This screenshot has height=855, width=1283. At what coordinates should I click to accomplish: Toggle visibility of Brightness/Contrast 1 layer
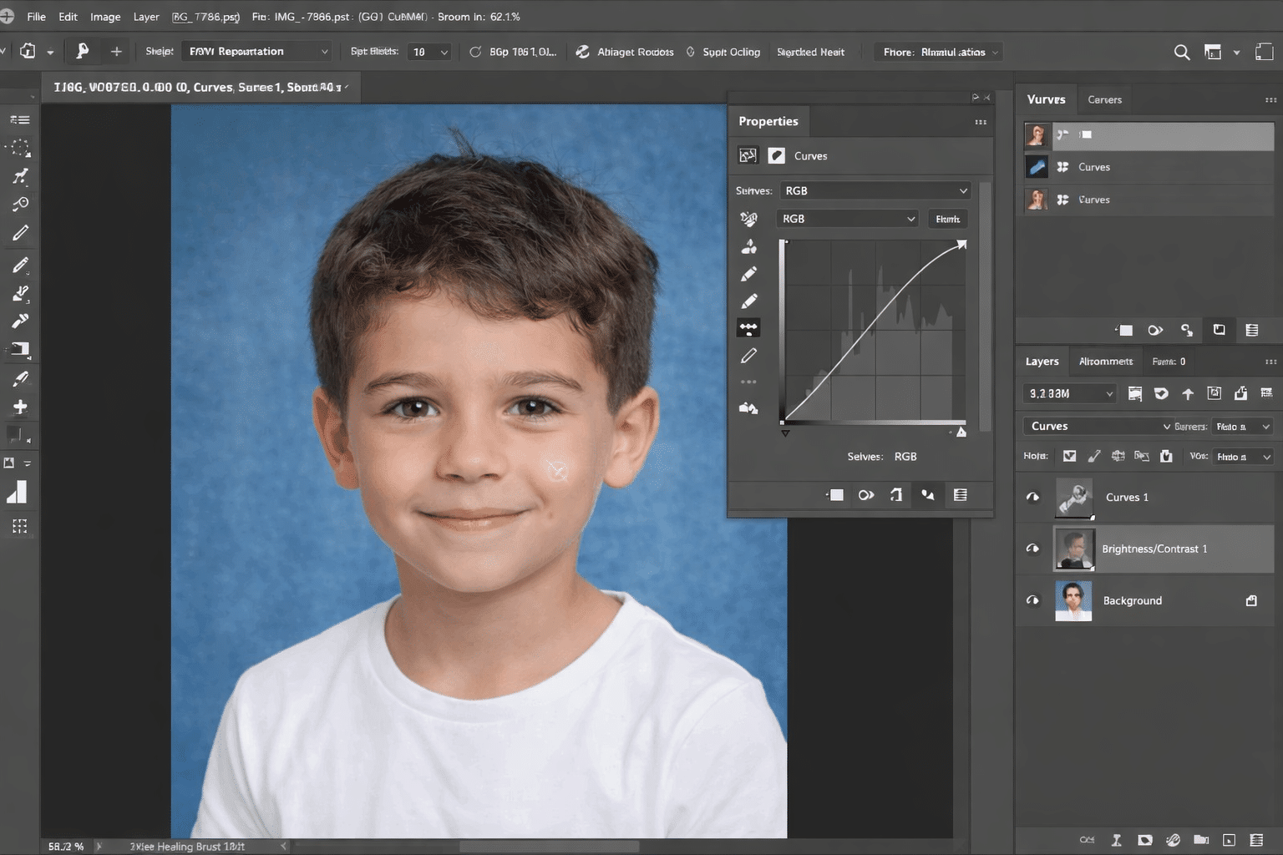tap(1032, 549)
